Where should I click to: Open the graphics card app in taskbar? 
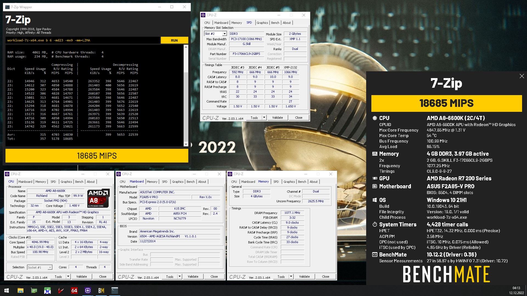34,291
